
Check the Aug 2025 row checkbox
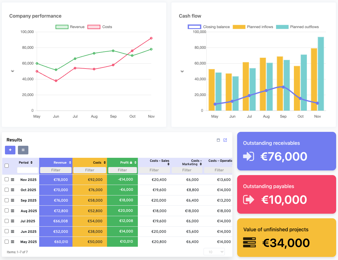pos(7,210)
